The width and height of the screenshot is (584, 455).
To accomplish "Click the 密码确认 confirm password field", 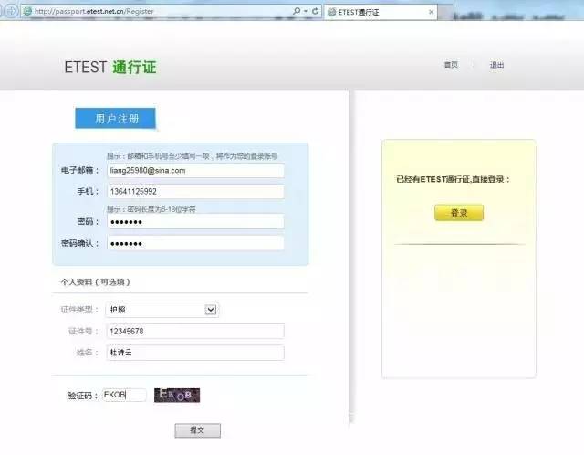I will [195, 243].
